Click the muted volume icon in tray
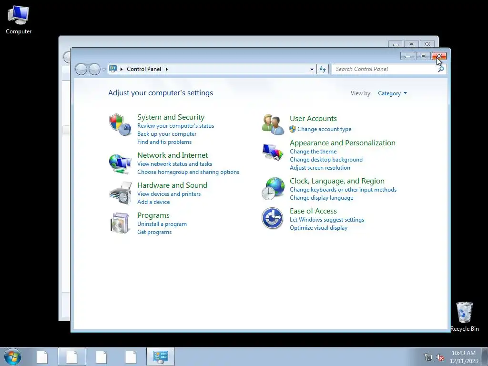488x366 pixels. pos(440,357)
